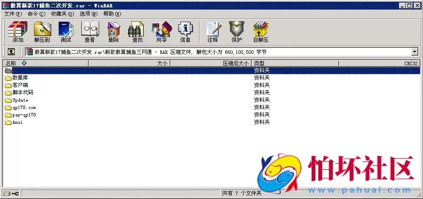
Task: Create 自解压 (SFX) archive icon
Action: tap(261, 32)
